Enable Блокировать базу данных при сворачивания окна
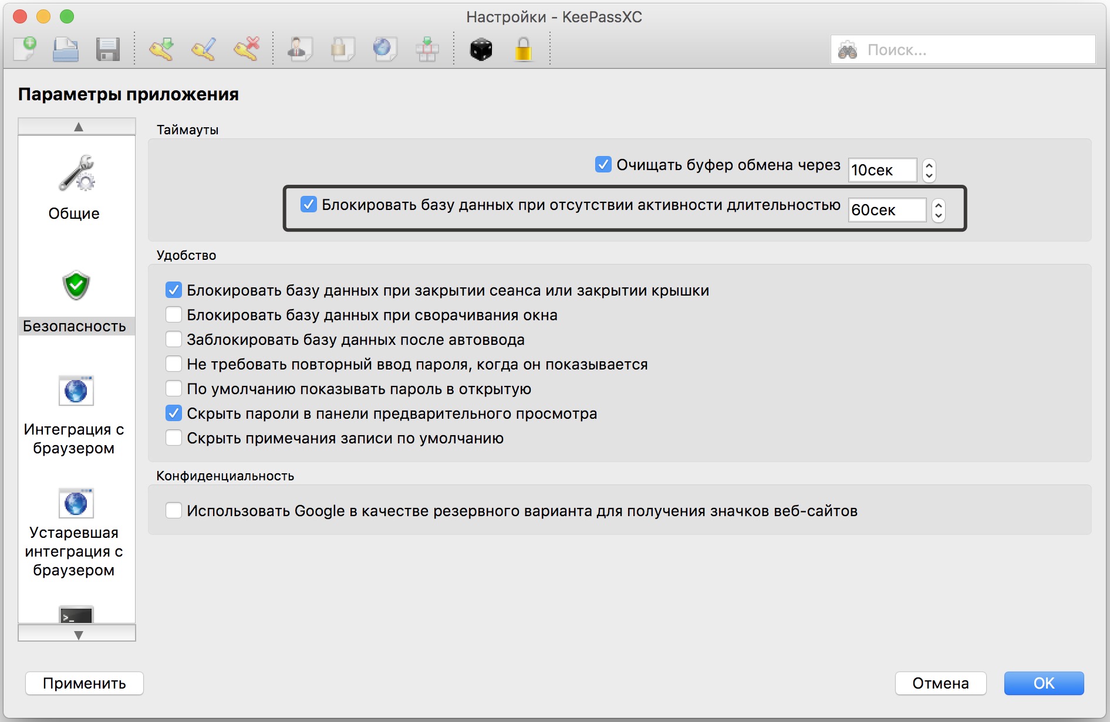The image size is (1110, 722). [x=174, y=315]
